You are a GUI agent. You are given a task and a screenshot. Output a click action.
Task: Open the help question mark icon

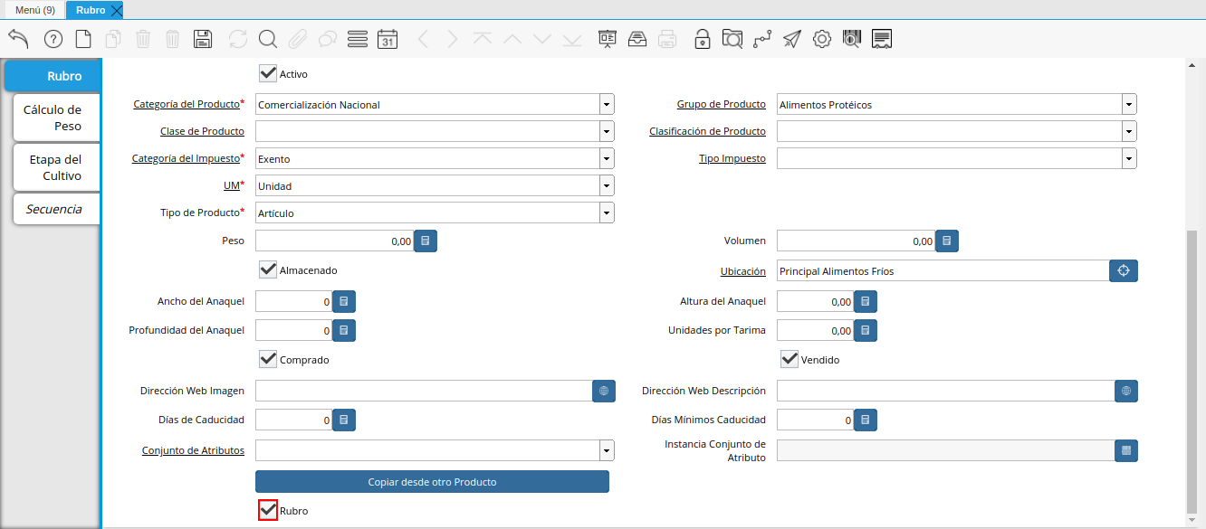pos(53,39)
